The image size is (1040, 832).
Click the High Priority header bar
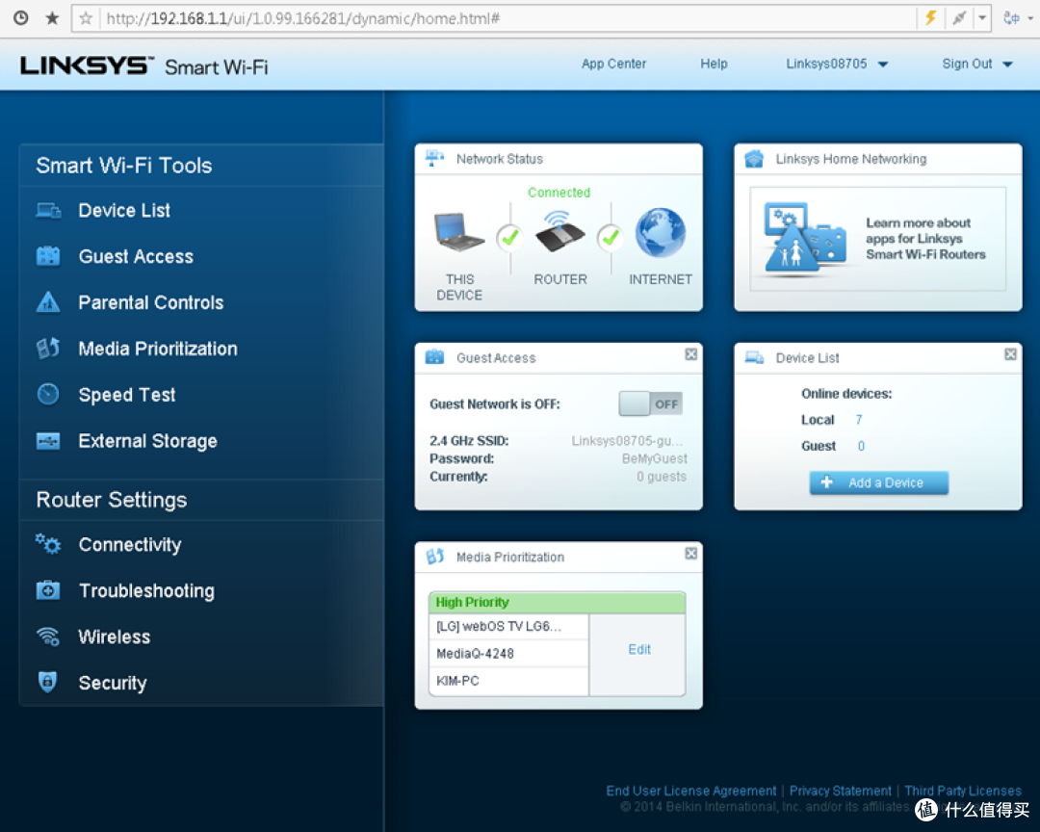(557, 602)
